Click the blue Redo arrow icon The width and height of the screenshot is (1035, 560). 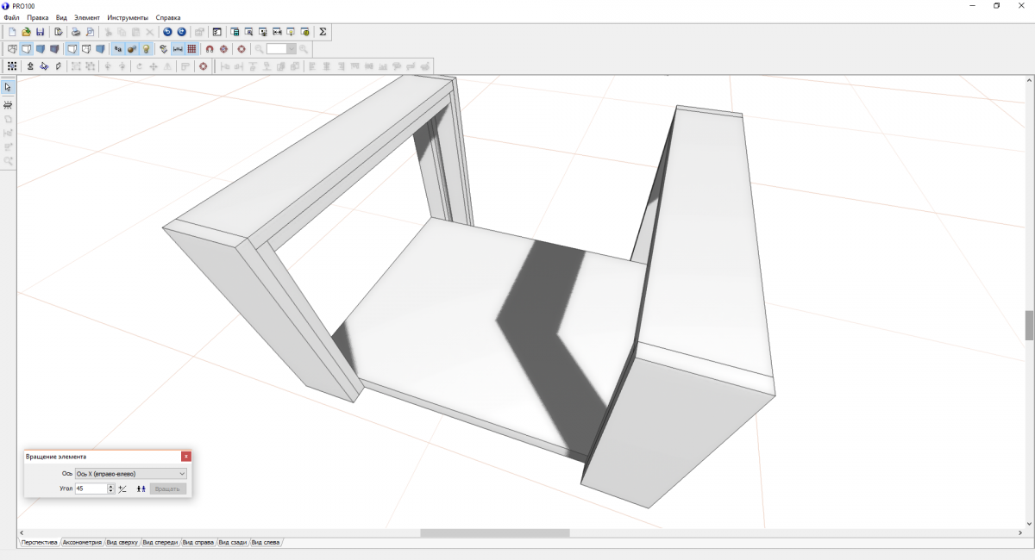pos(181,32)
